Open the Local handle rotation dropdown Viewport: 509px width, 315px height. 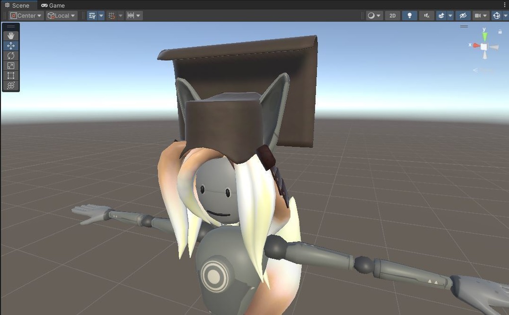pyautogui.click(x=61, y=15)
